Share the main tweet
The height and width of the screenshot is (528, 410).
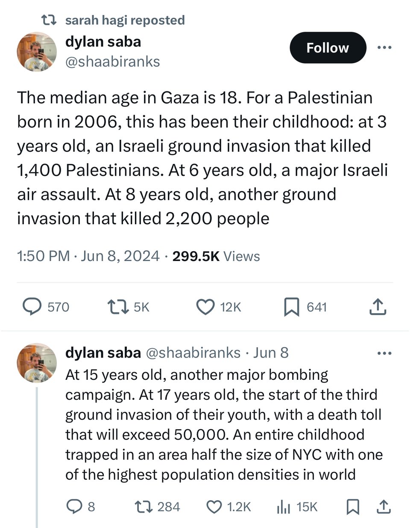click(x=378, y=307)
